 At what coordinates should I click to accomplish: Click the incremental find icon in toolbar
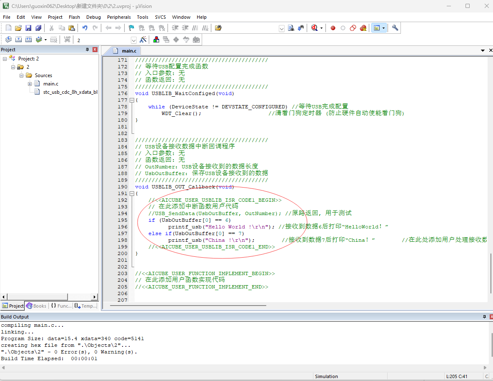(301, 28)
